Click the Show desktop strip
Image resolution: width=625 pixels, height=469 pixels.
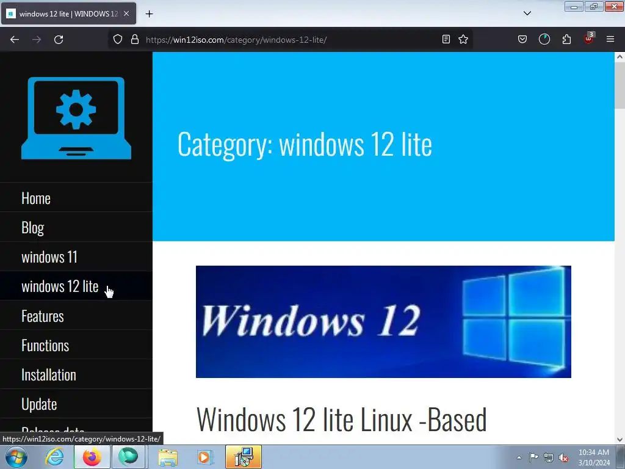(621, 457)
